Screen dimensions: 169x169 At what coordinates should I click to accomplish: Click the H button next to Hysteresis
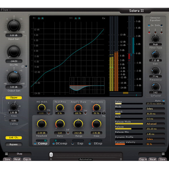[x=104, y=113]
